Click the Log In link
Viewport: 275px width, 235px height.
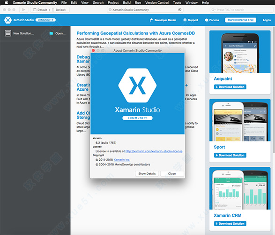267,20
